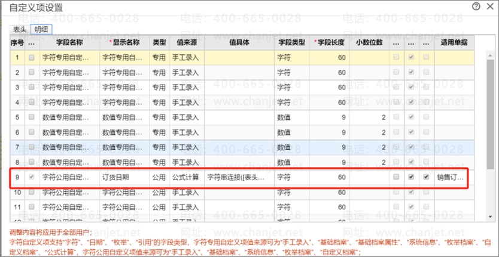Tick the empty checkbox after 60 in row 9

396,177
